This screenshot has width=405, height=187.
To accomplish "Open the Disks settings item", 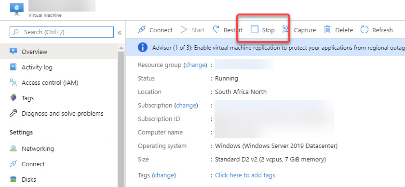I will (59, 179).
